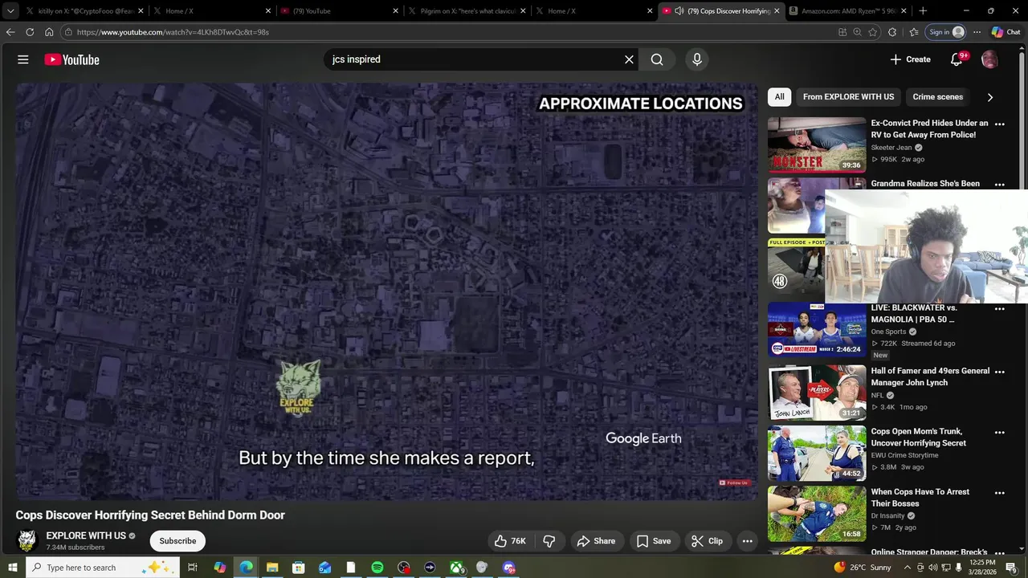Open EXPLORE WITH US channel avatar

coord(27,540)
